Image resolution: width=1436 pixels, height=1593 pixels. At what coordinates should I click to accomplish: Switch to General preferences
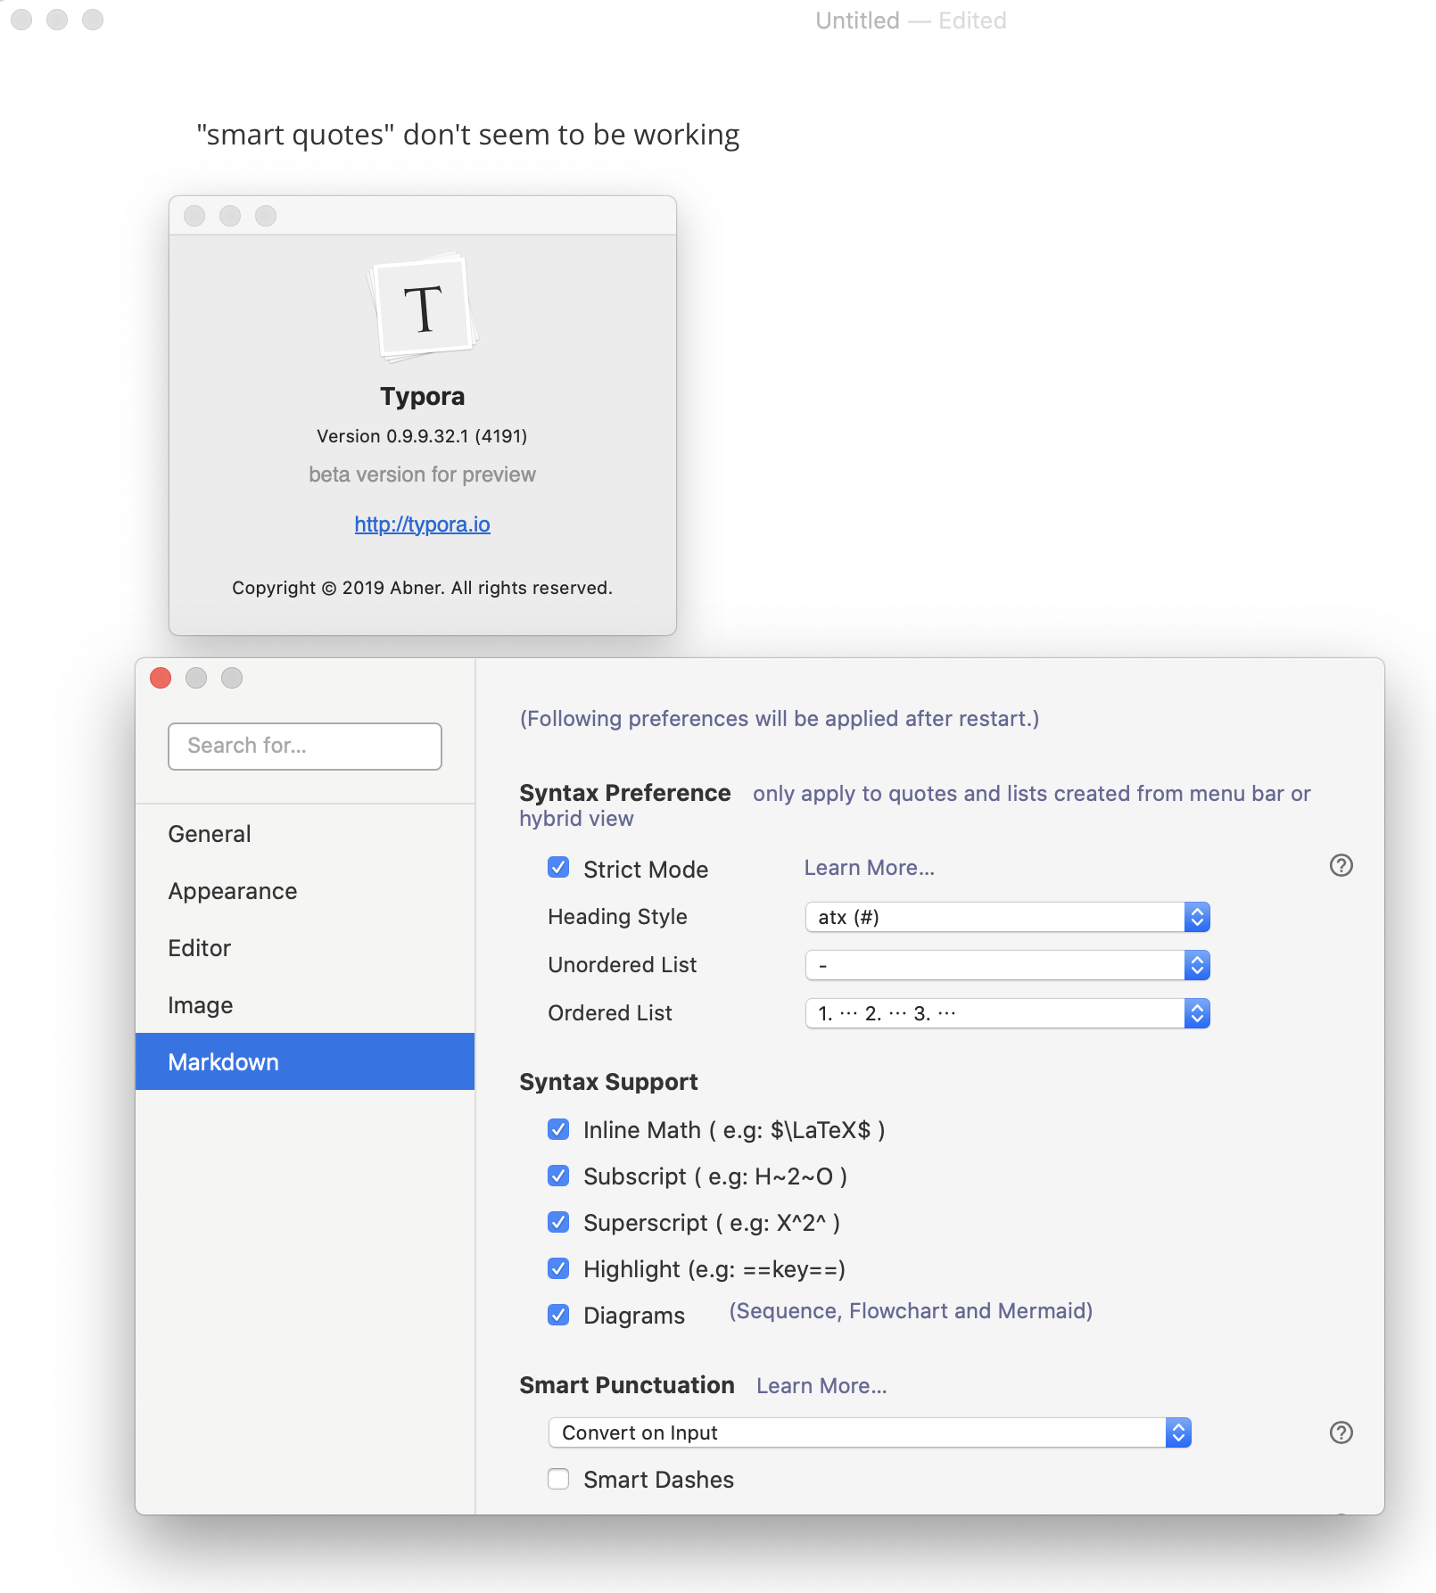pos(209,833)
